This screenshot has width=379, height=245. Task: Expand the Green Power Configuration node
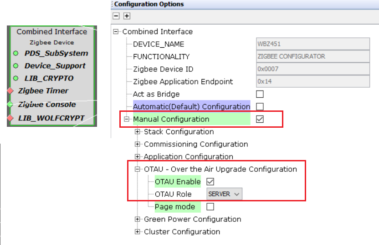tap(138, 219)
